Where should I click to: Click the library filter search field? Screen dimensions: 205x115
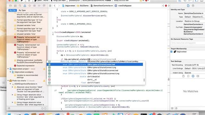(190, 108)
